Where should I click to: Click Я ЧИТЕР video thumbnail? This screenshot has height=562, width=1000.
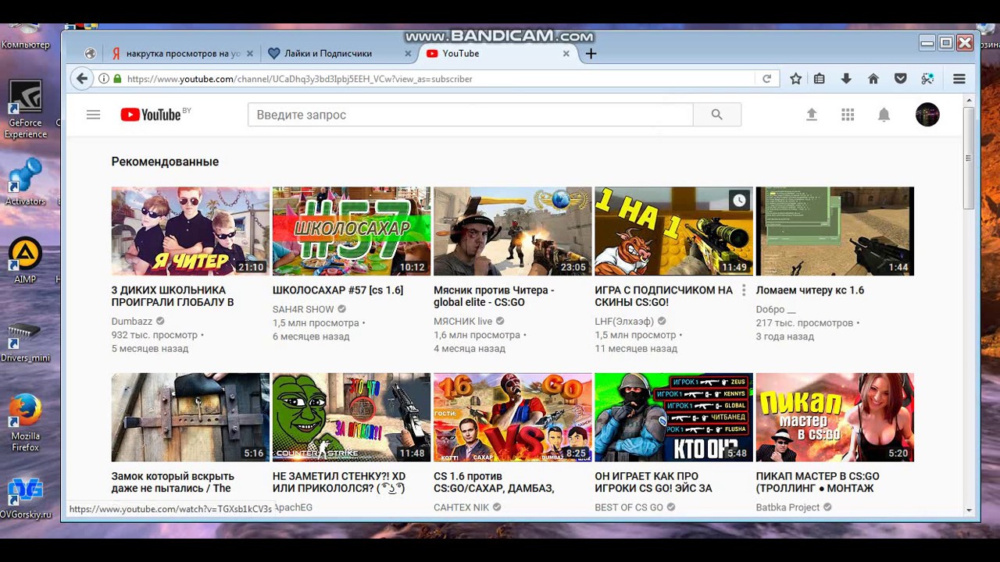click(x=191, y=231)
